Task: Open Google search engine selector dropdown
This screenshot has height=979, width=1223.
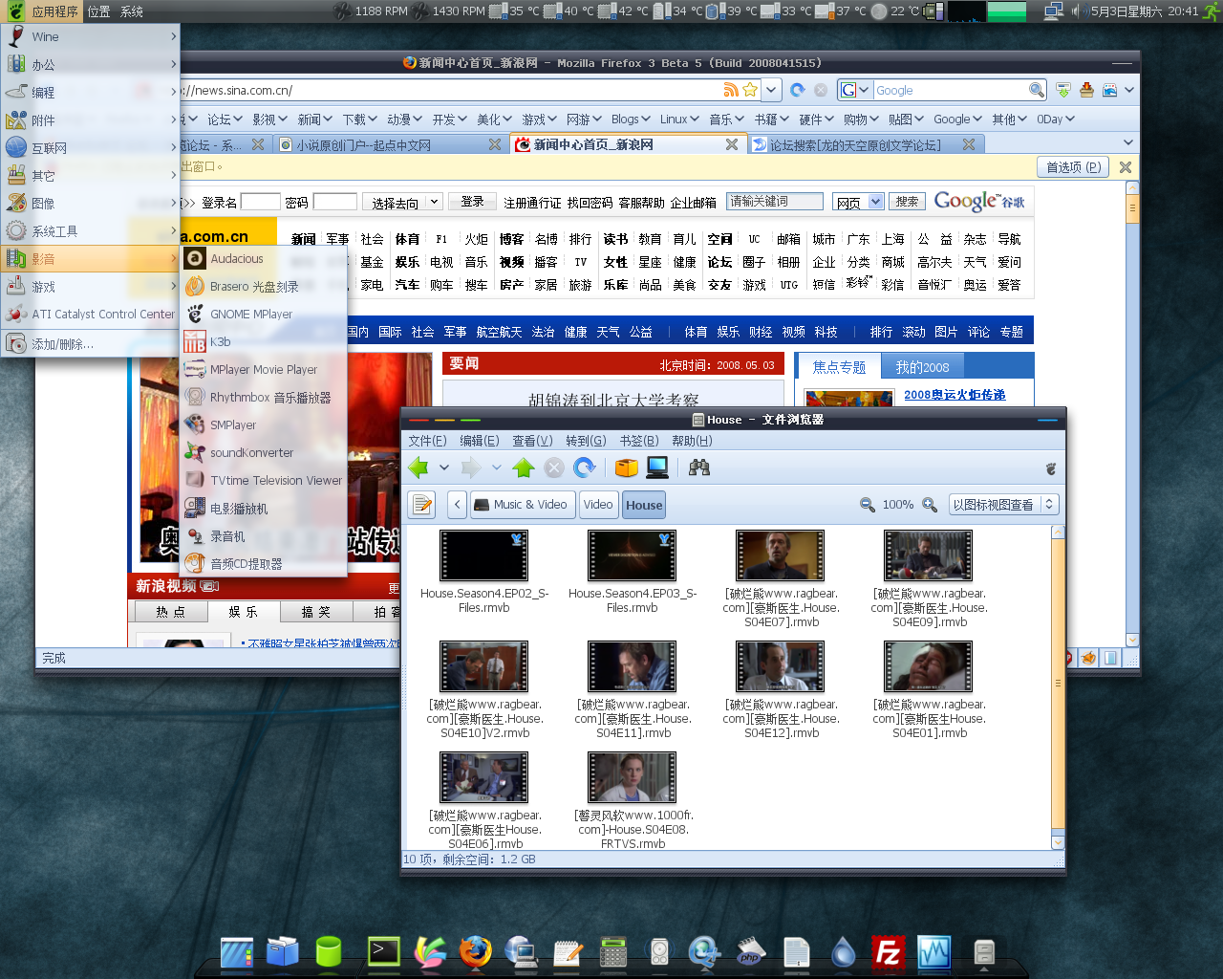Action: tap(855, 90)
